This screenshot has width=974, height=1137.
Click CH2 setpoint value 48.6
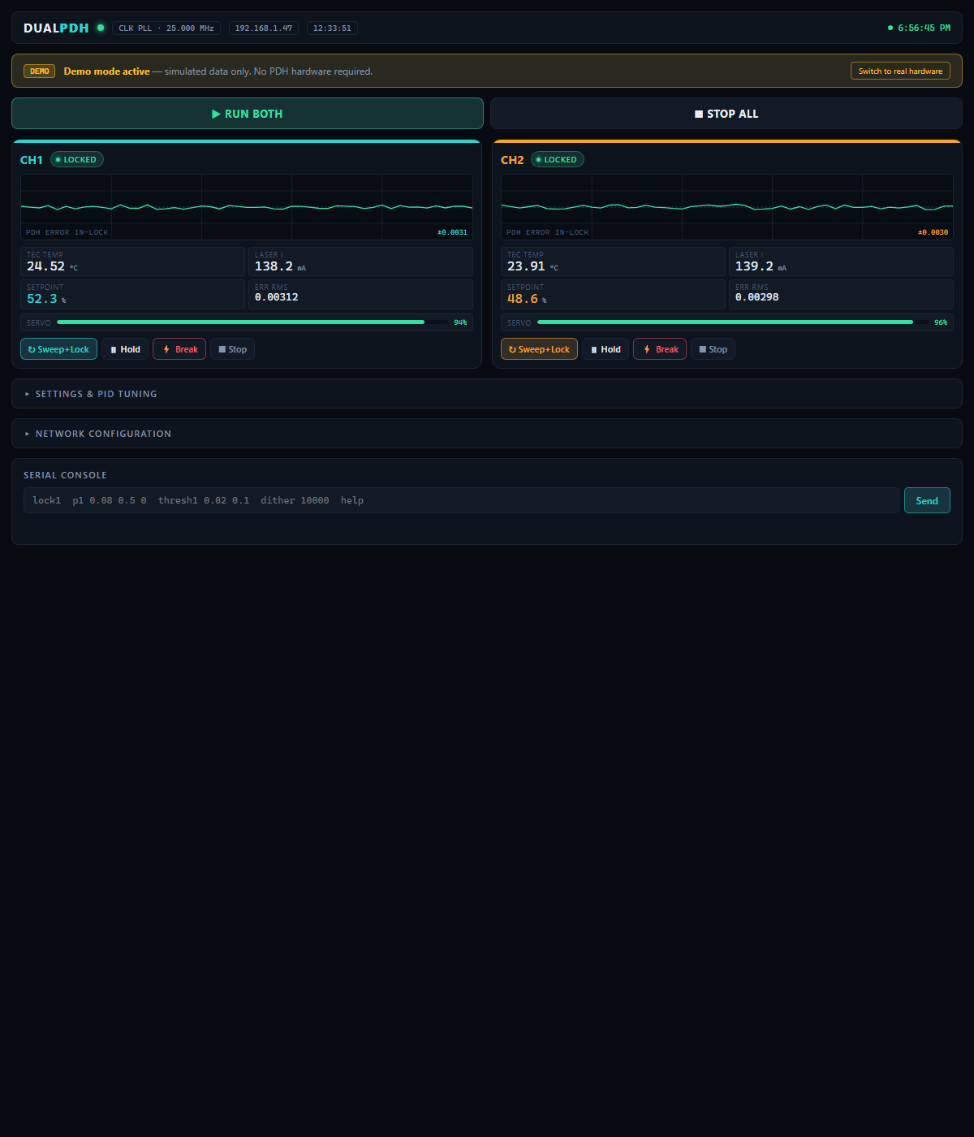tap(523, 299)
